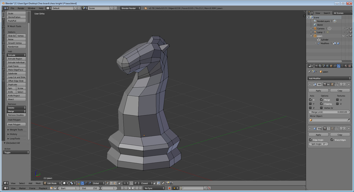This screenshot has width=354, height=192.
Task: Enable the Y axis mirror checkbox
Action: coord(310,104)
